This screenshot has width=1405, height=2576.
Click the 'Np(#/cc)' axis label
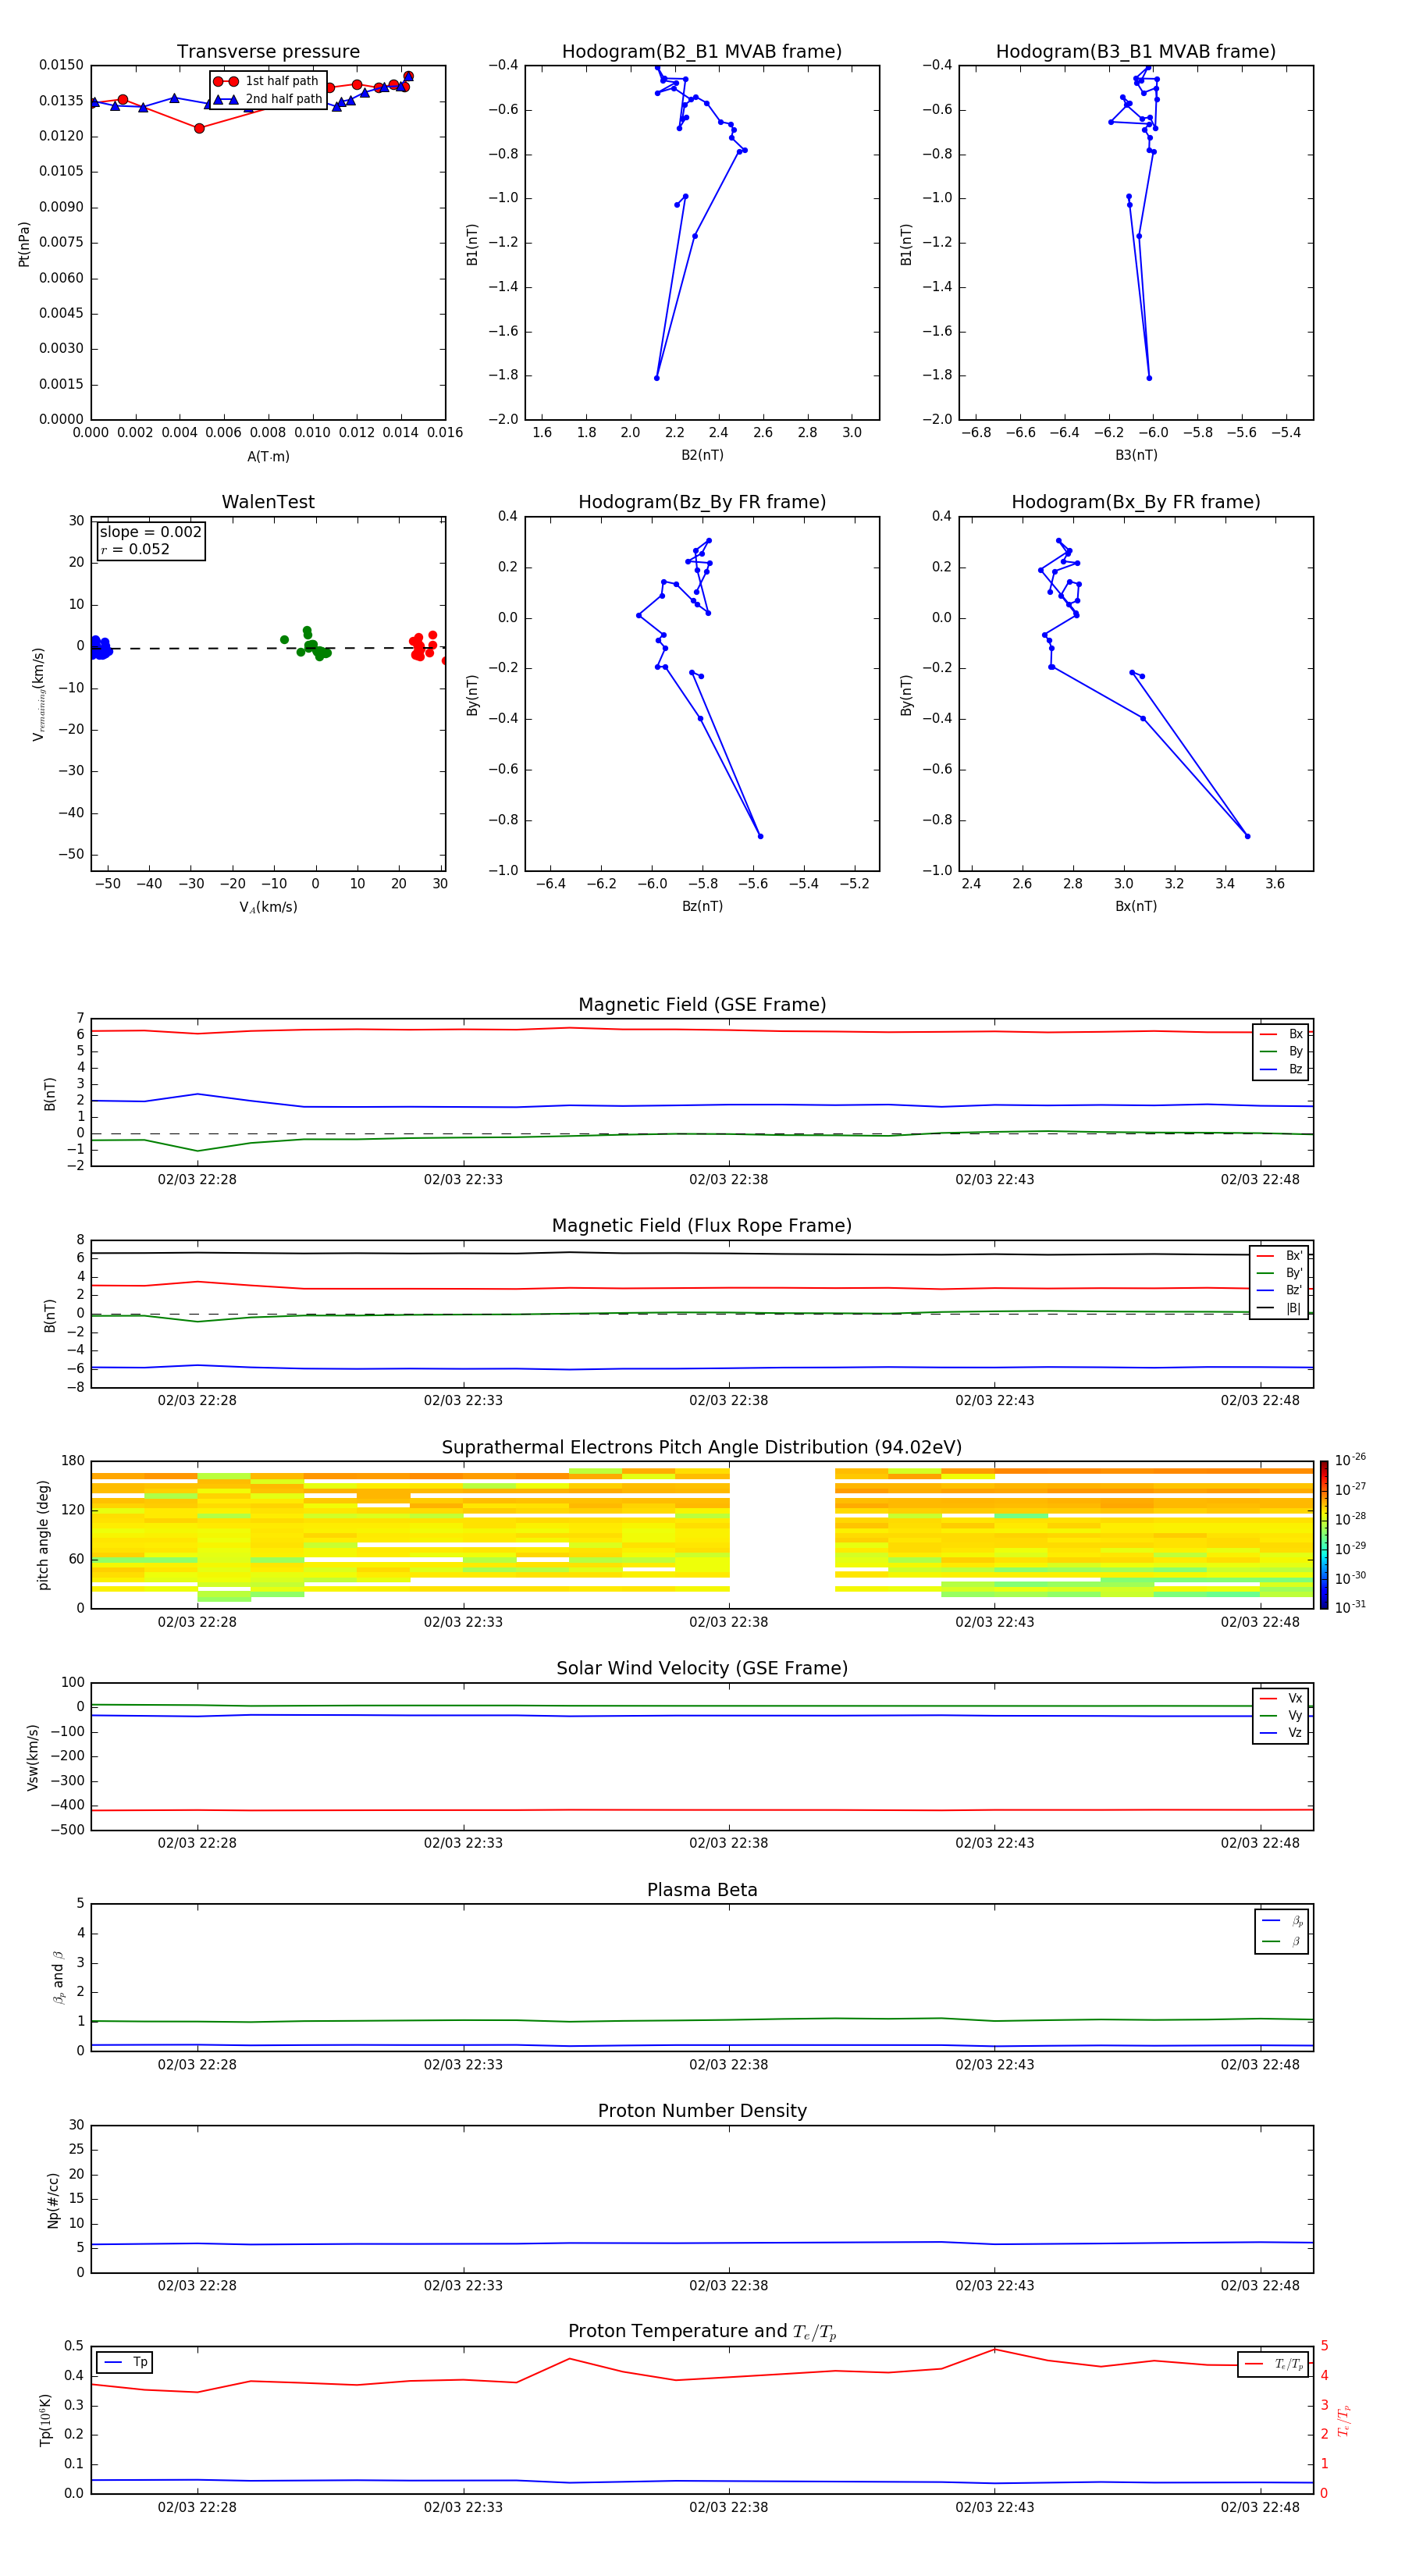click(x=53, y=2199)
